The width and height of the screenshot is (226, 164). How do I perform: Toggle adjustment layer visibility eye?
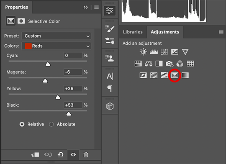click(x=73, y=155)
